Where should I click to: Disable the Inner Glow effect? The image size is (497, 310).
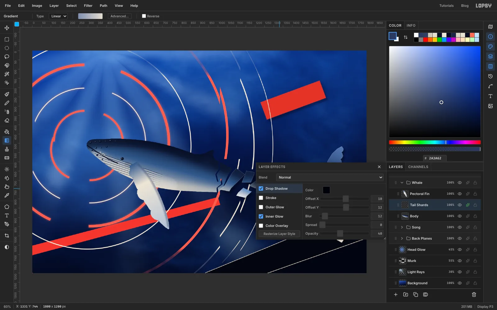click(261, 216)
